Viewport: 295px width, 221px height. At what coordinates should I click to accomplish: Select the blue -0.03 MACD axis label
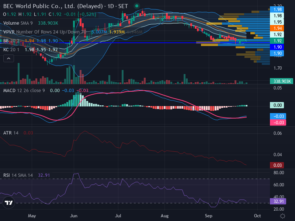click(278, 116)
